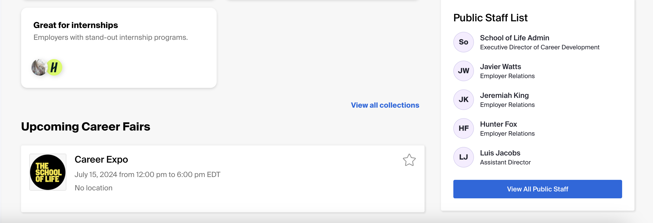Click the School of Life fair logo
This screenshot has height=223, width=653.
[48, 172]
